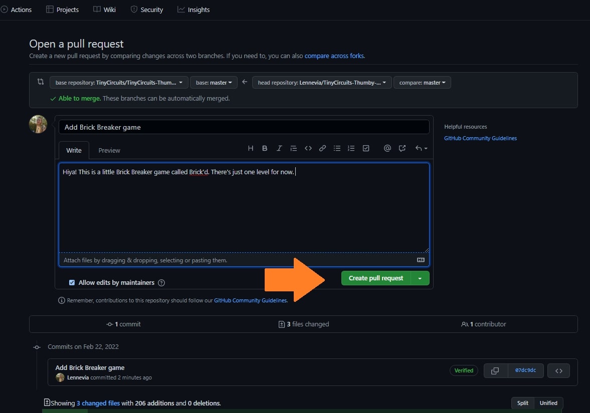This screenshot has height=413, width=590.
Task: Open the compare: master branch dropdown
Action: (x=422, y=83)
